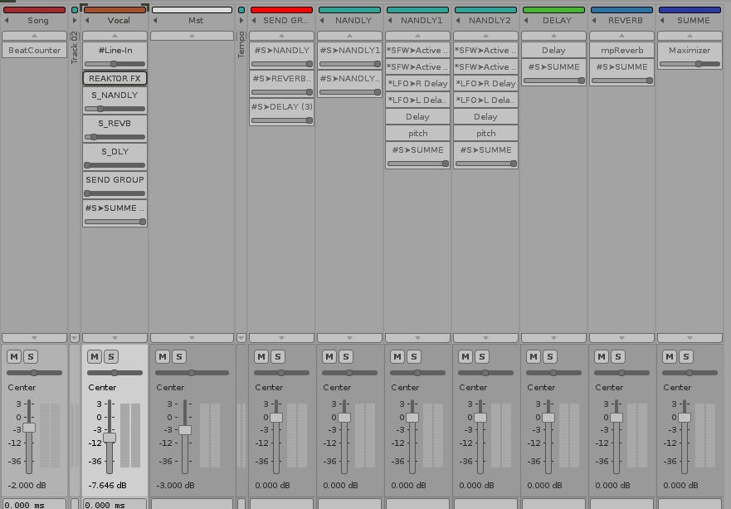The width and height of the screenshot is (731, 509).
Task: Click the down-arrow bar below the Song device chain
Action: point(34,338)
